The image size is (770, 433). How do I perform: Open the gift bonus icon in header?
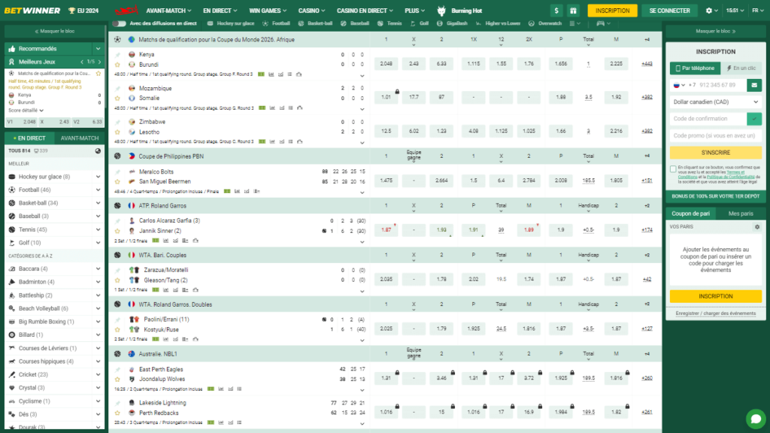[x=573, y=11]
